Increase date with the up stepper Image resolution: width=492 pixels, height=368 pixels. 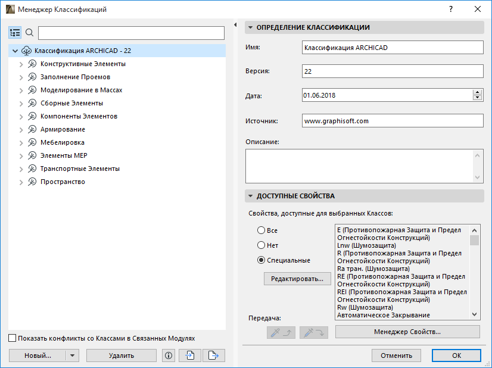click(477, 92)
